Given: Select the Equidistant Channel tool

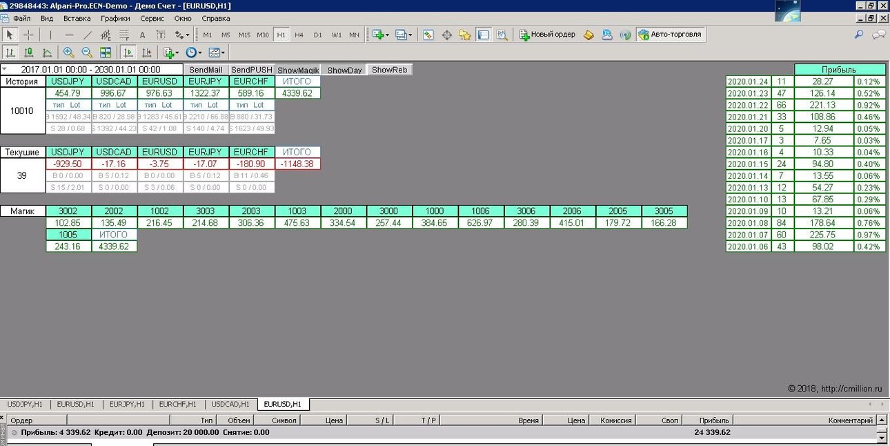Looking at the screenshot, I should (x=106, y=35).
